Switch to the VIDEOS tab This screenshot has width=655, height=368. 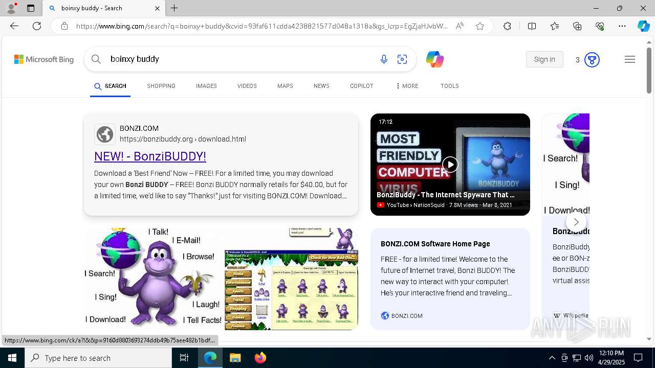point(247,86)
